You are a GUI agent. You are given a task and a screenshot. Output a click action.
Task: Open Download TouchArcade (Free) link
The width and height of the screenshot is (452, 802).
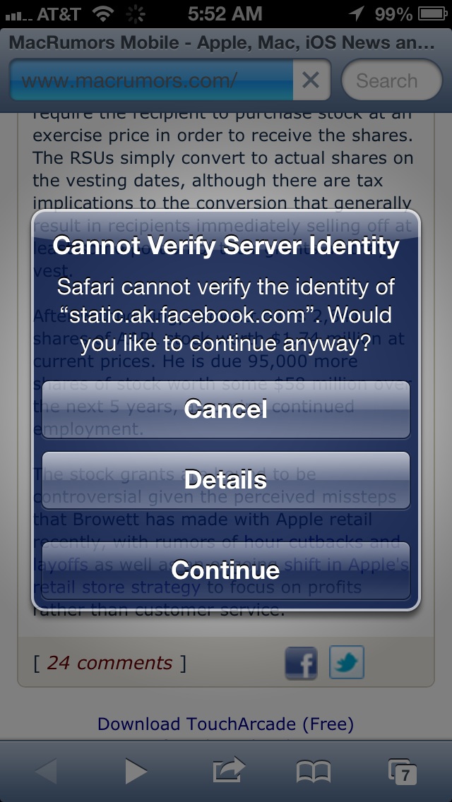[226, 724]
